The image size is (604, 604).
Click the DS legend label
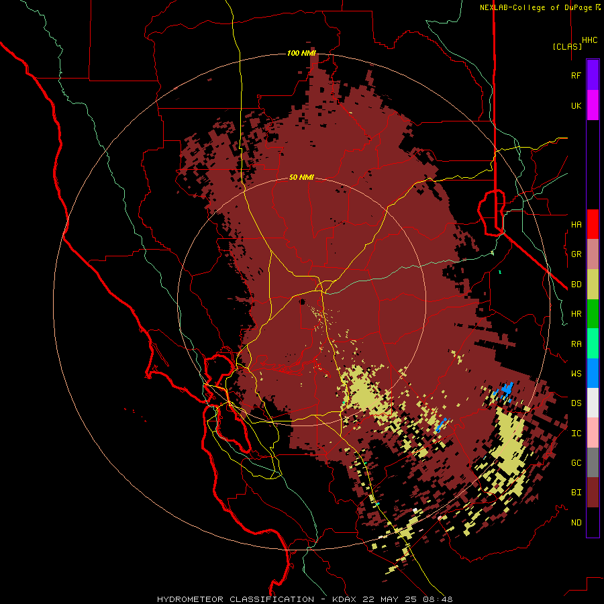coord(576,403)
